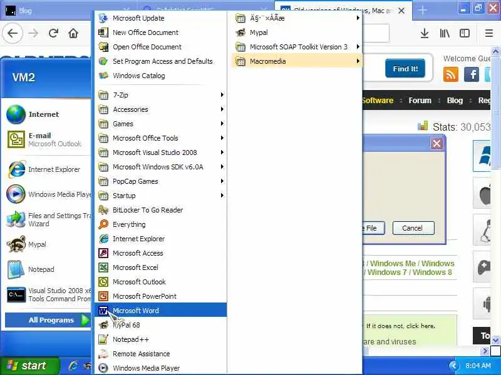Expand the 7-Zip submenu

(x=161, y=95)
